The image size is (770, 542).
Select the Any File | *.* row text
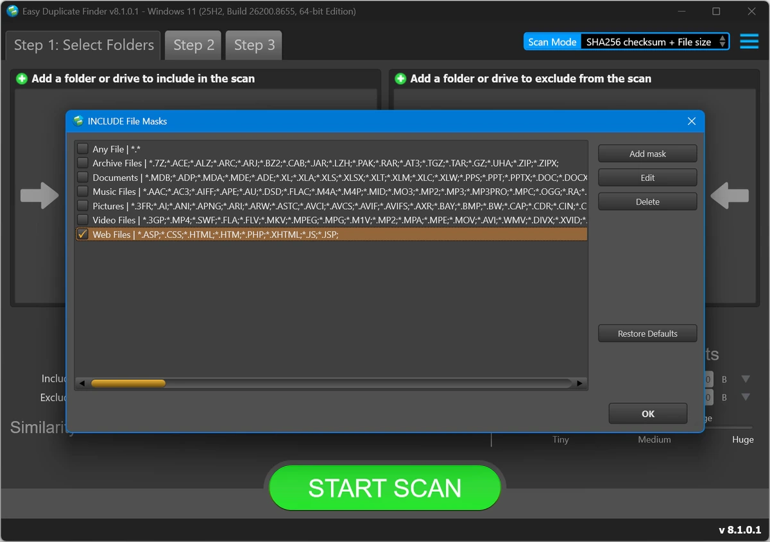coord(116,149)
